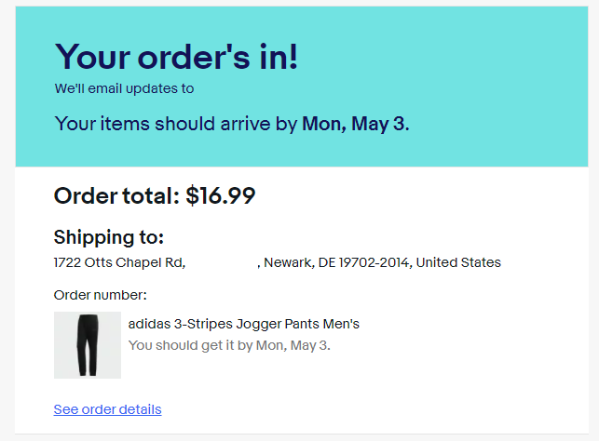This screenshot has height=441, width=599.
Task: Click "You should get it by" delivery note
Action: [190, 345]
